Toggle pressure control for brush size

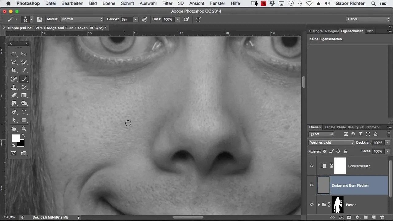[x=199, y=19]
